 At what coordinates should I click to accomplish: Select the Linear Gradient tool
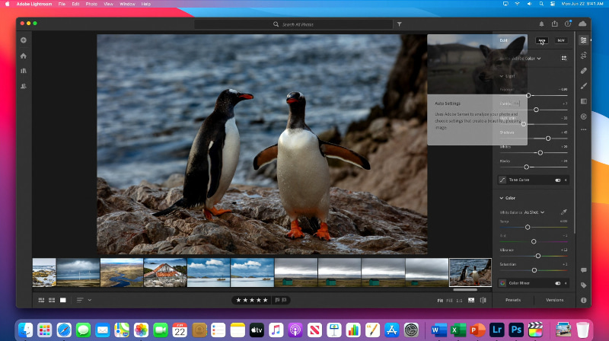click(x=583, y=101)
